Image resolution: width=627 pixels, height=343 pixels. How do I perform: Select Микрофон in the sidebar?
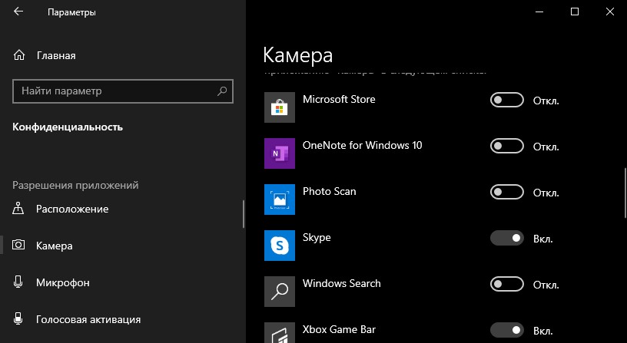pyautogui.click(x=62, y=282)
